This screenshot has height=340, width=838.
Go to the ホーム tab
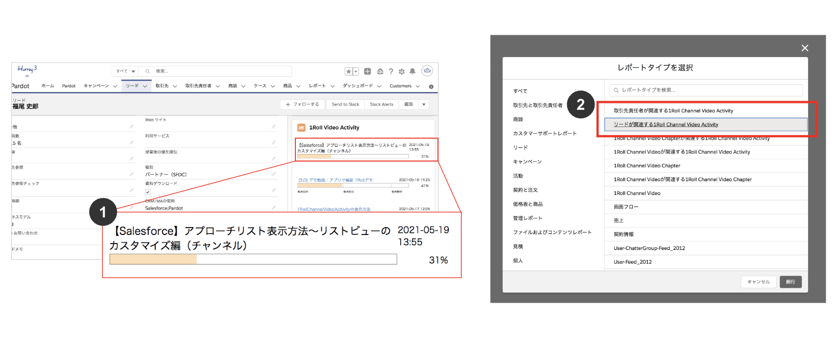click(48, 86)
